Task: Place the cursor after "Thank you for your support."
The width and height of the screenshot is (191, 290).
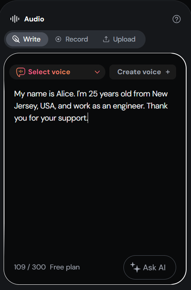Action: [88, 118]
